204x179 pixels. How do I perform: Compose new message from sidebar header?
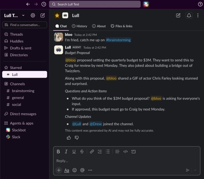click(x=42, y=16)
